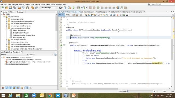This screenshot has height=98, width=175.
Task: Open the Tools menu
Action: pos(53,4)
